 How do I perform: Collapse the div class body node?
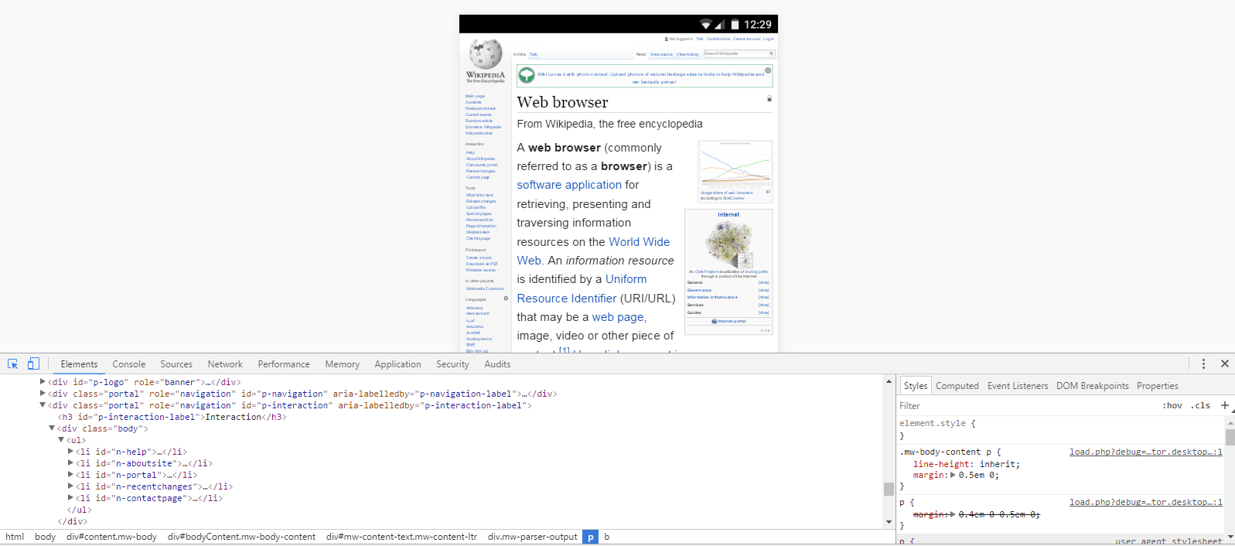click(x=53, y=428)
